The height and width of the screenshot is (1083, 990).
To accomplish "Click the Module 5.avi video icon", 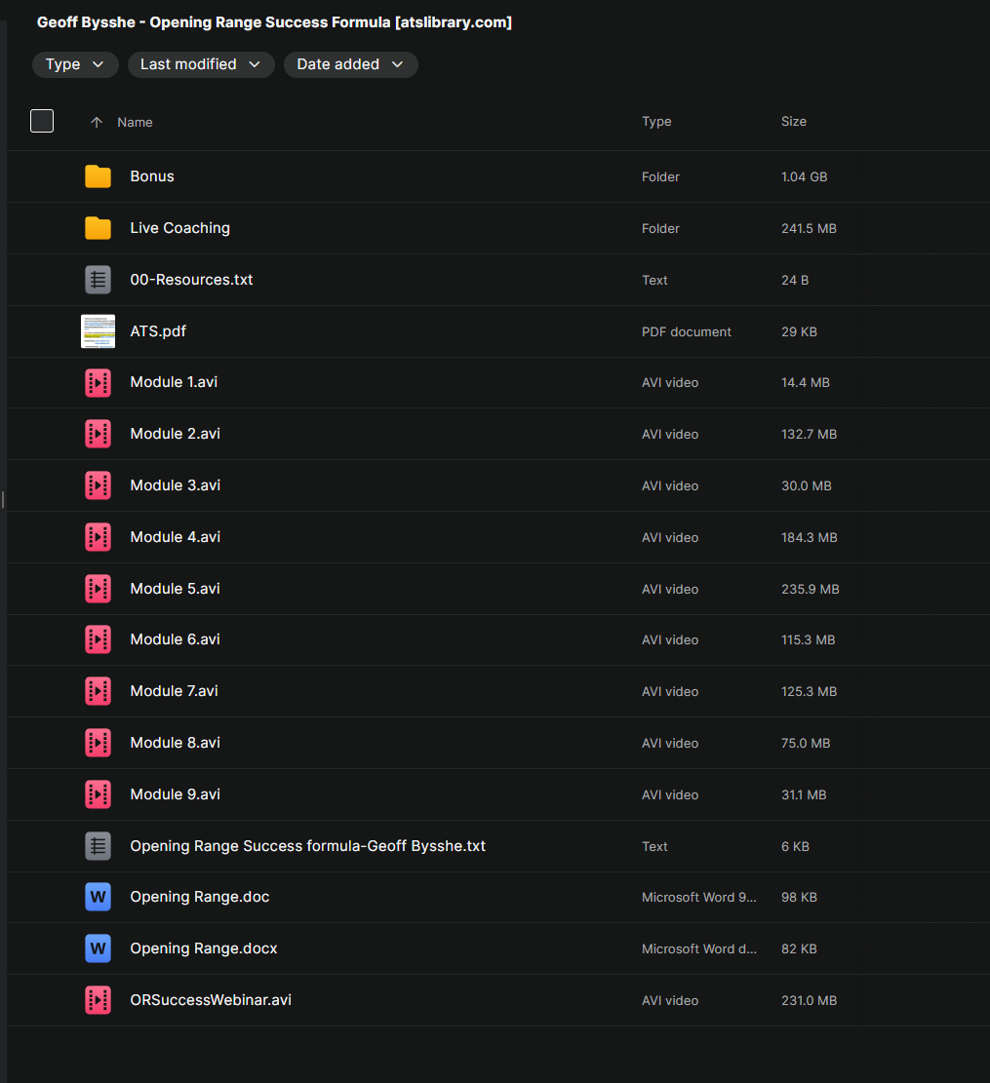I will coord(98,589).
